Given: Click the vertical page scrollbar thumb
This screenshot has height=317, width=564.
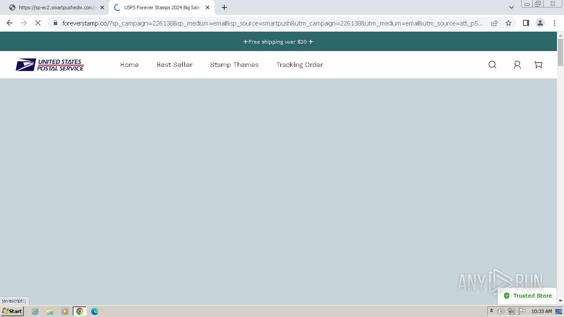Looking at the screenshot, I should pyautogui.click(x=560, y=52).
